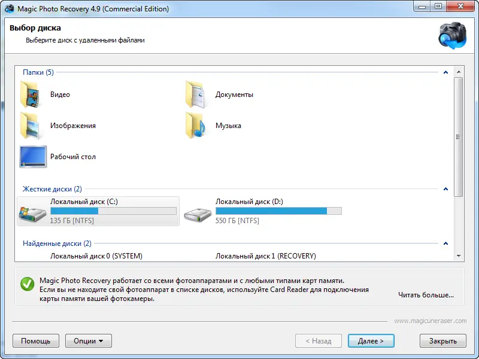Click the disabled Назад button
This screenshot has width=479, height=359.
tap(319, 340)
